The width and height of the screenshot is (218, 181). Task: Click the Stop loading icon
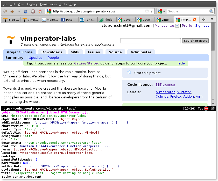[33, 11]
